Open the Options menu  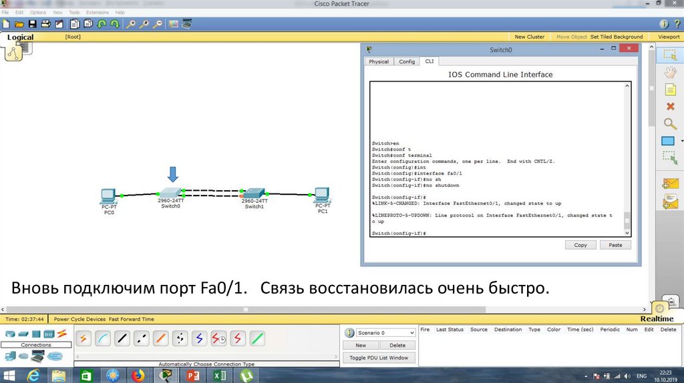[x=38, y=12]
